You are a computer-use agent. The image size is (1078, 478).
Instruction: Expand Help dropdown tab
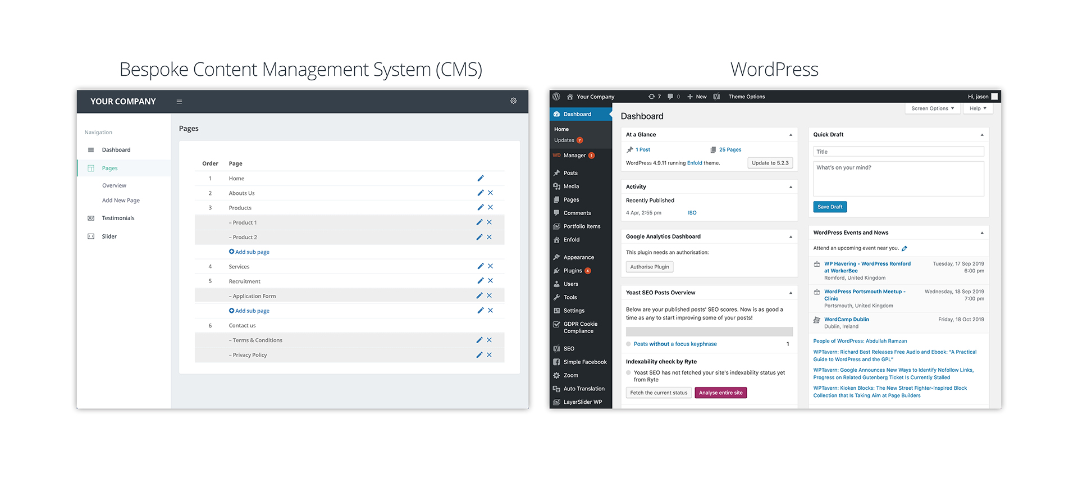point(978,108)
